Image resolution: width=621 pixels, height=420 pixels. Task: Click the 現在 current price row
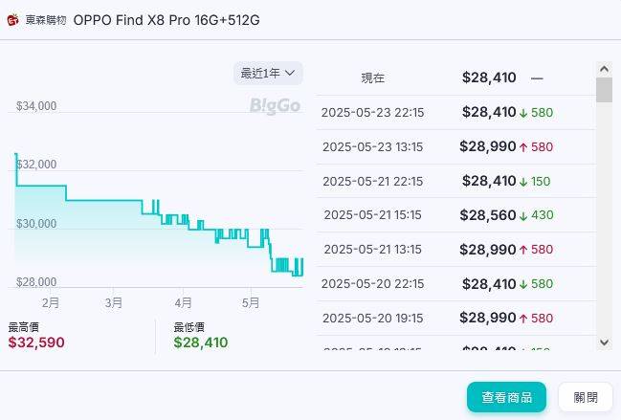[x=456, y=78]
